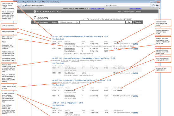The width and height of the screenshot is (174, 116).
Task: Click the vertical scrollbar up arrow
Action: [x=159, y=9]
